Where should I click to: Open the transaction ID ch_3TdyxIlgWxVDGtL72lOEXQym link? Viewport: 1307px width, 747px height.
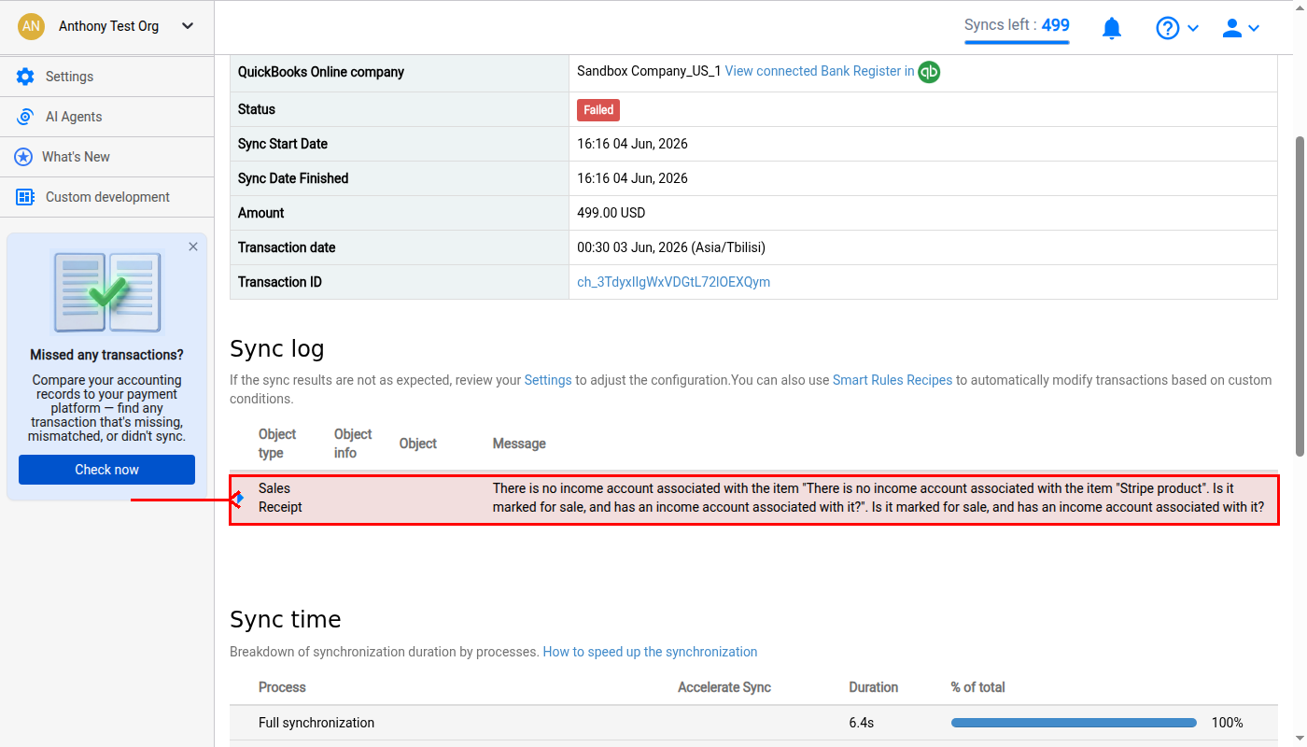click(x=673, y=282)
